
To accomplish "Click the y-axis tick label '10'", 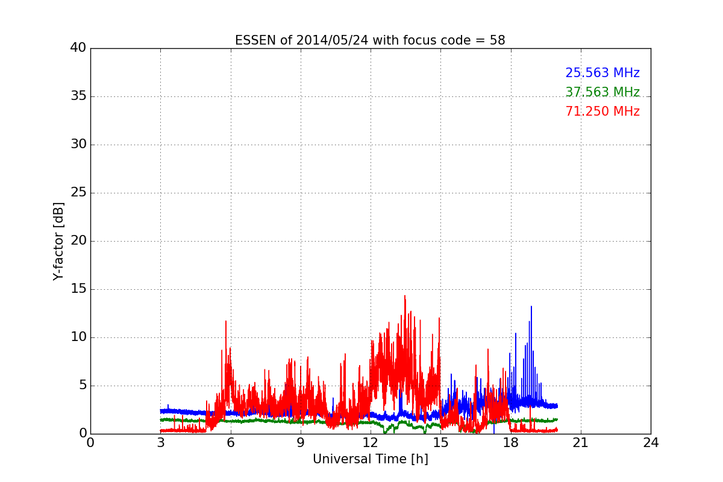I will pyautogui.click(x=78, y=337).
